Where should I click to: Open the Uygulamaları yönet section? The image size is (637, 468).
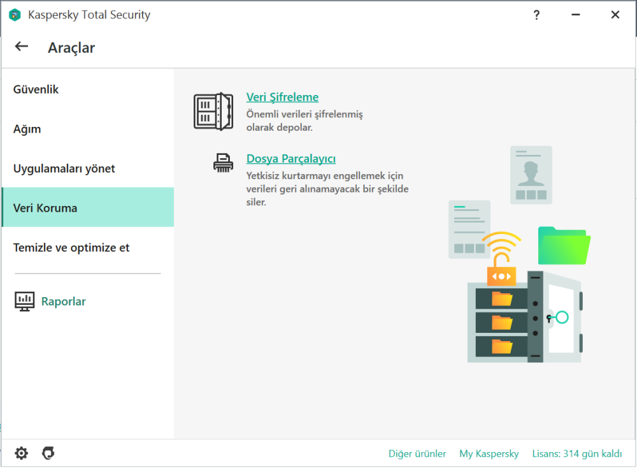click(x=88, y=168)
